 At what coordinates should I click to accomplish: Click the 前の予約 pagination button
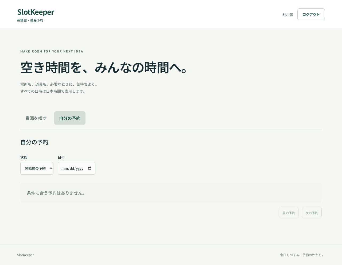coord(289,213)
